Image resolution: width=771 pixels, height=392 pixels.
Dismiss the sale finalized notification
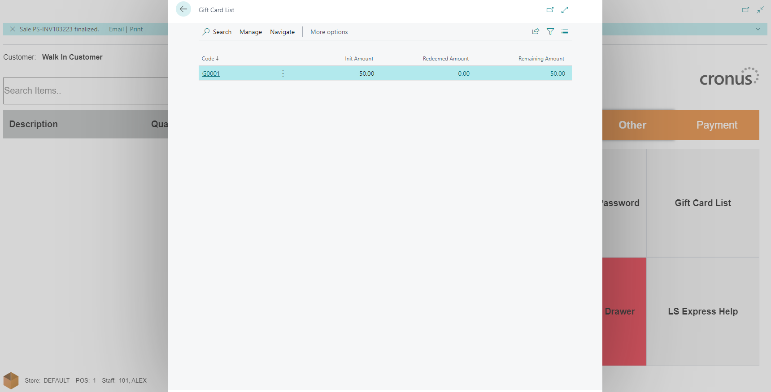(13, 29)
